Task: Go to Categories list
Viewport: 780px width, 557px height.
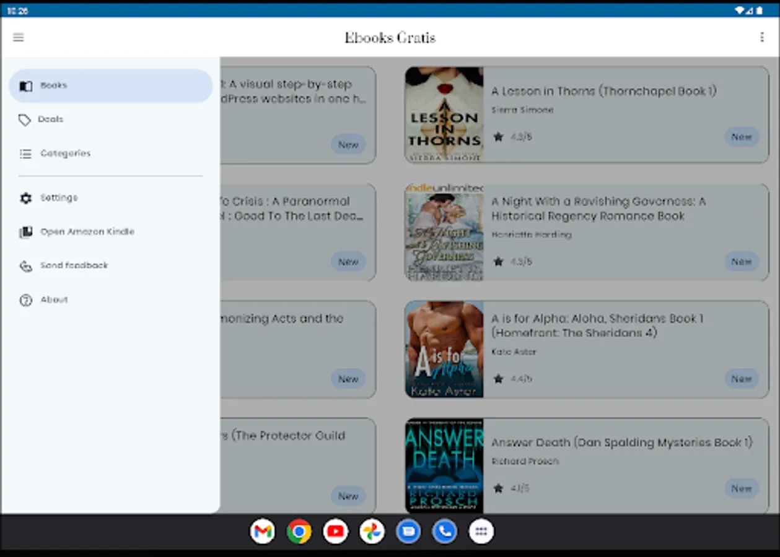Action: point(65,153)
